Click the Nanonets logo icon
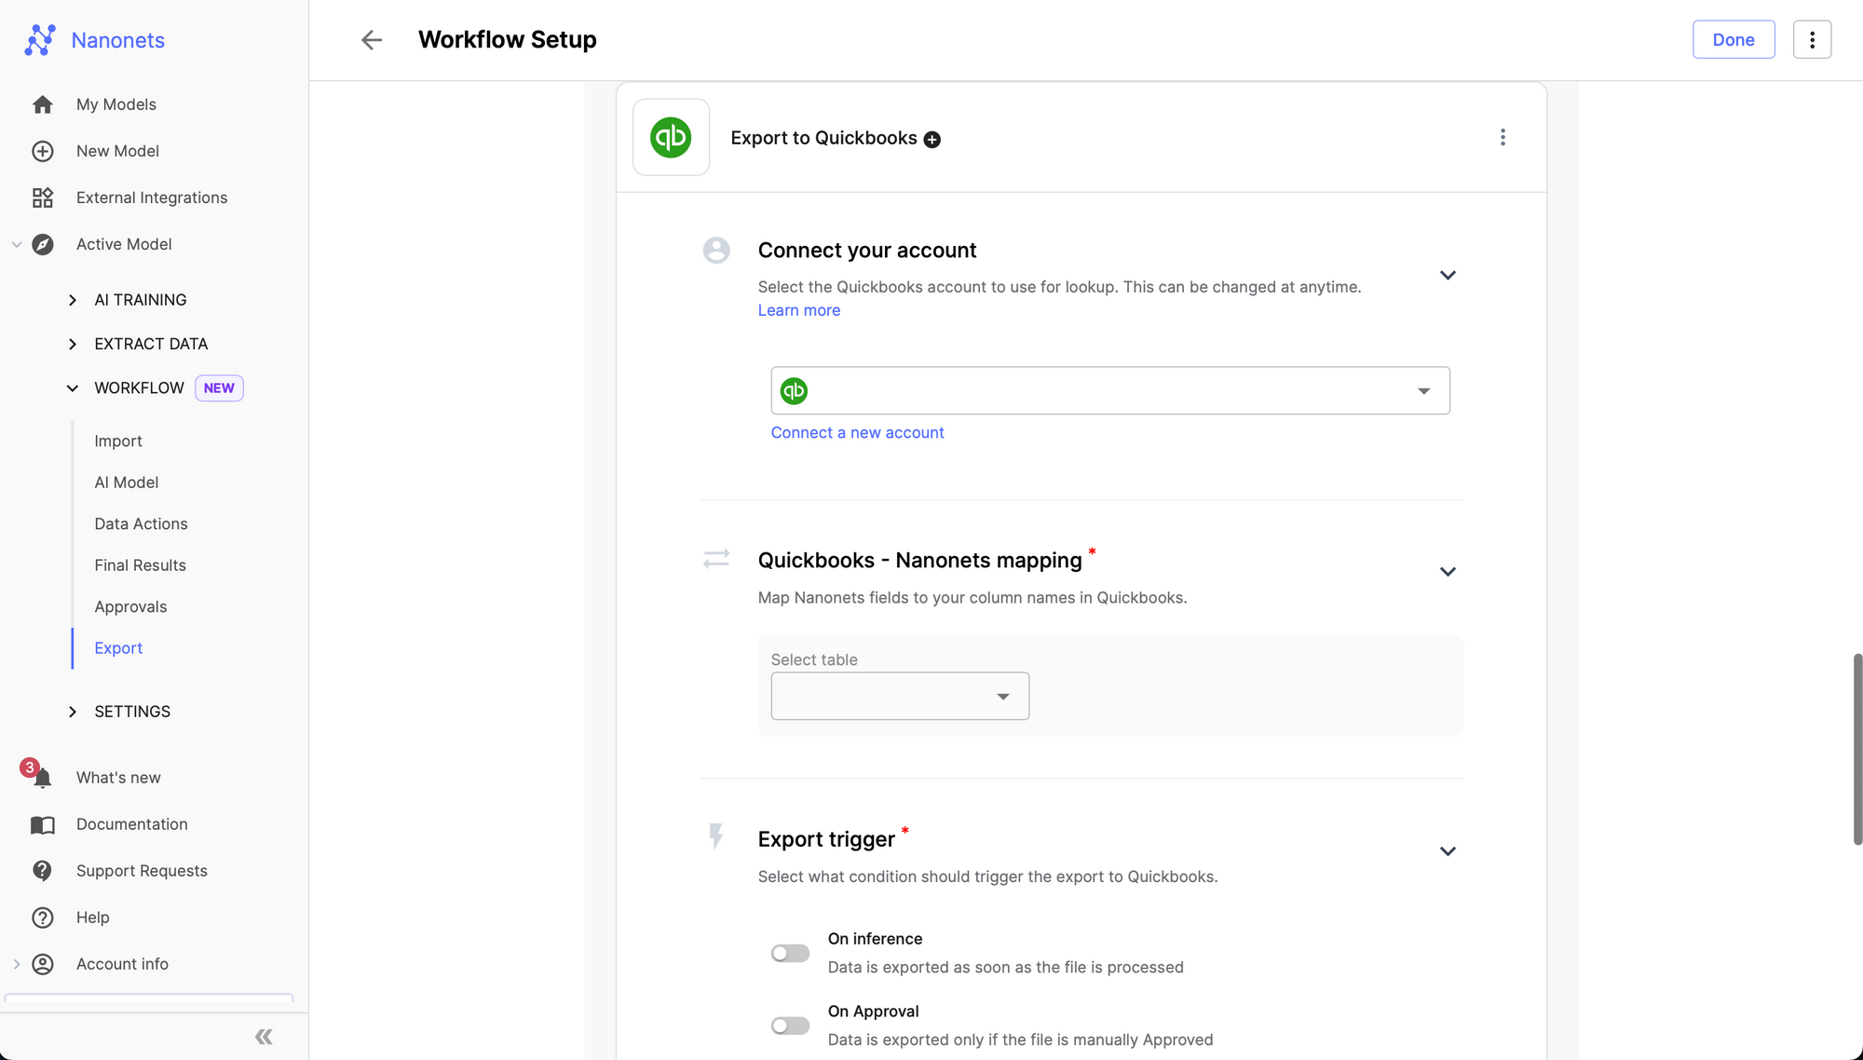This screenshot has width=1863, height=1060. click(40, 40)
